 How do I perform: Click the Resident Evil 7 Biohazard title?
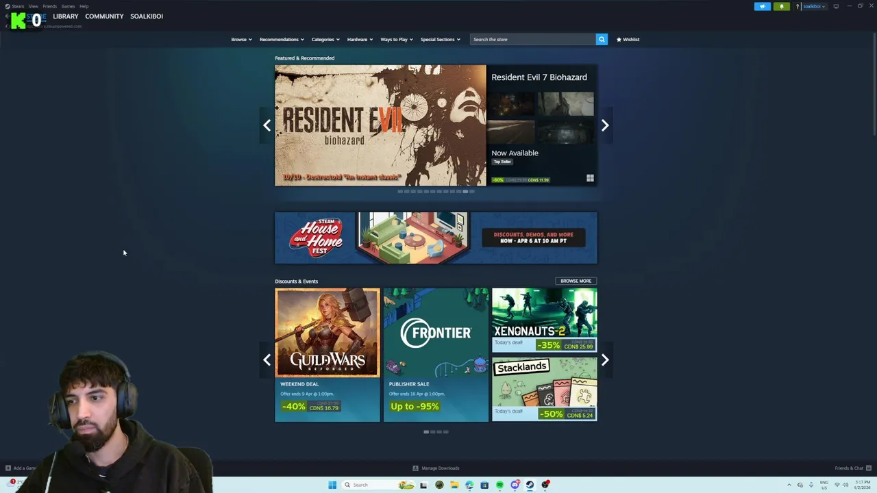(x=539, y=77)
